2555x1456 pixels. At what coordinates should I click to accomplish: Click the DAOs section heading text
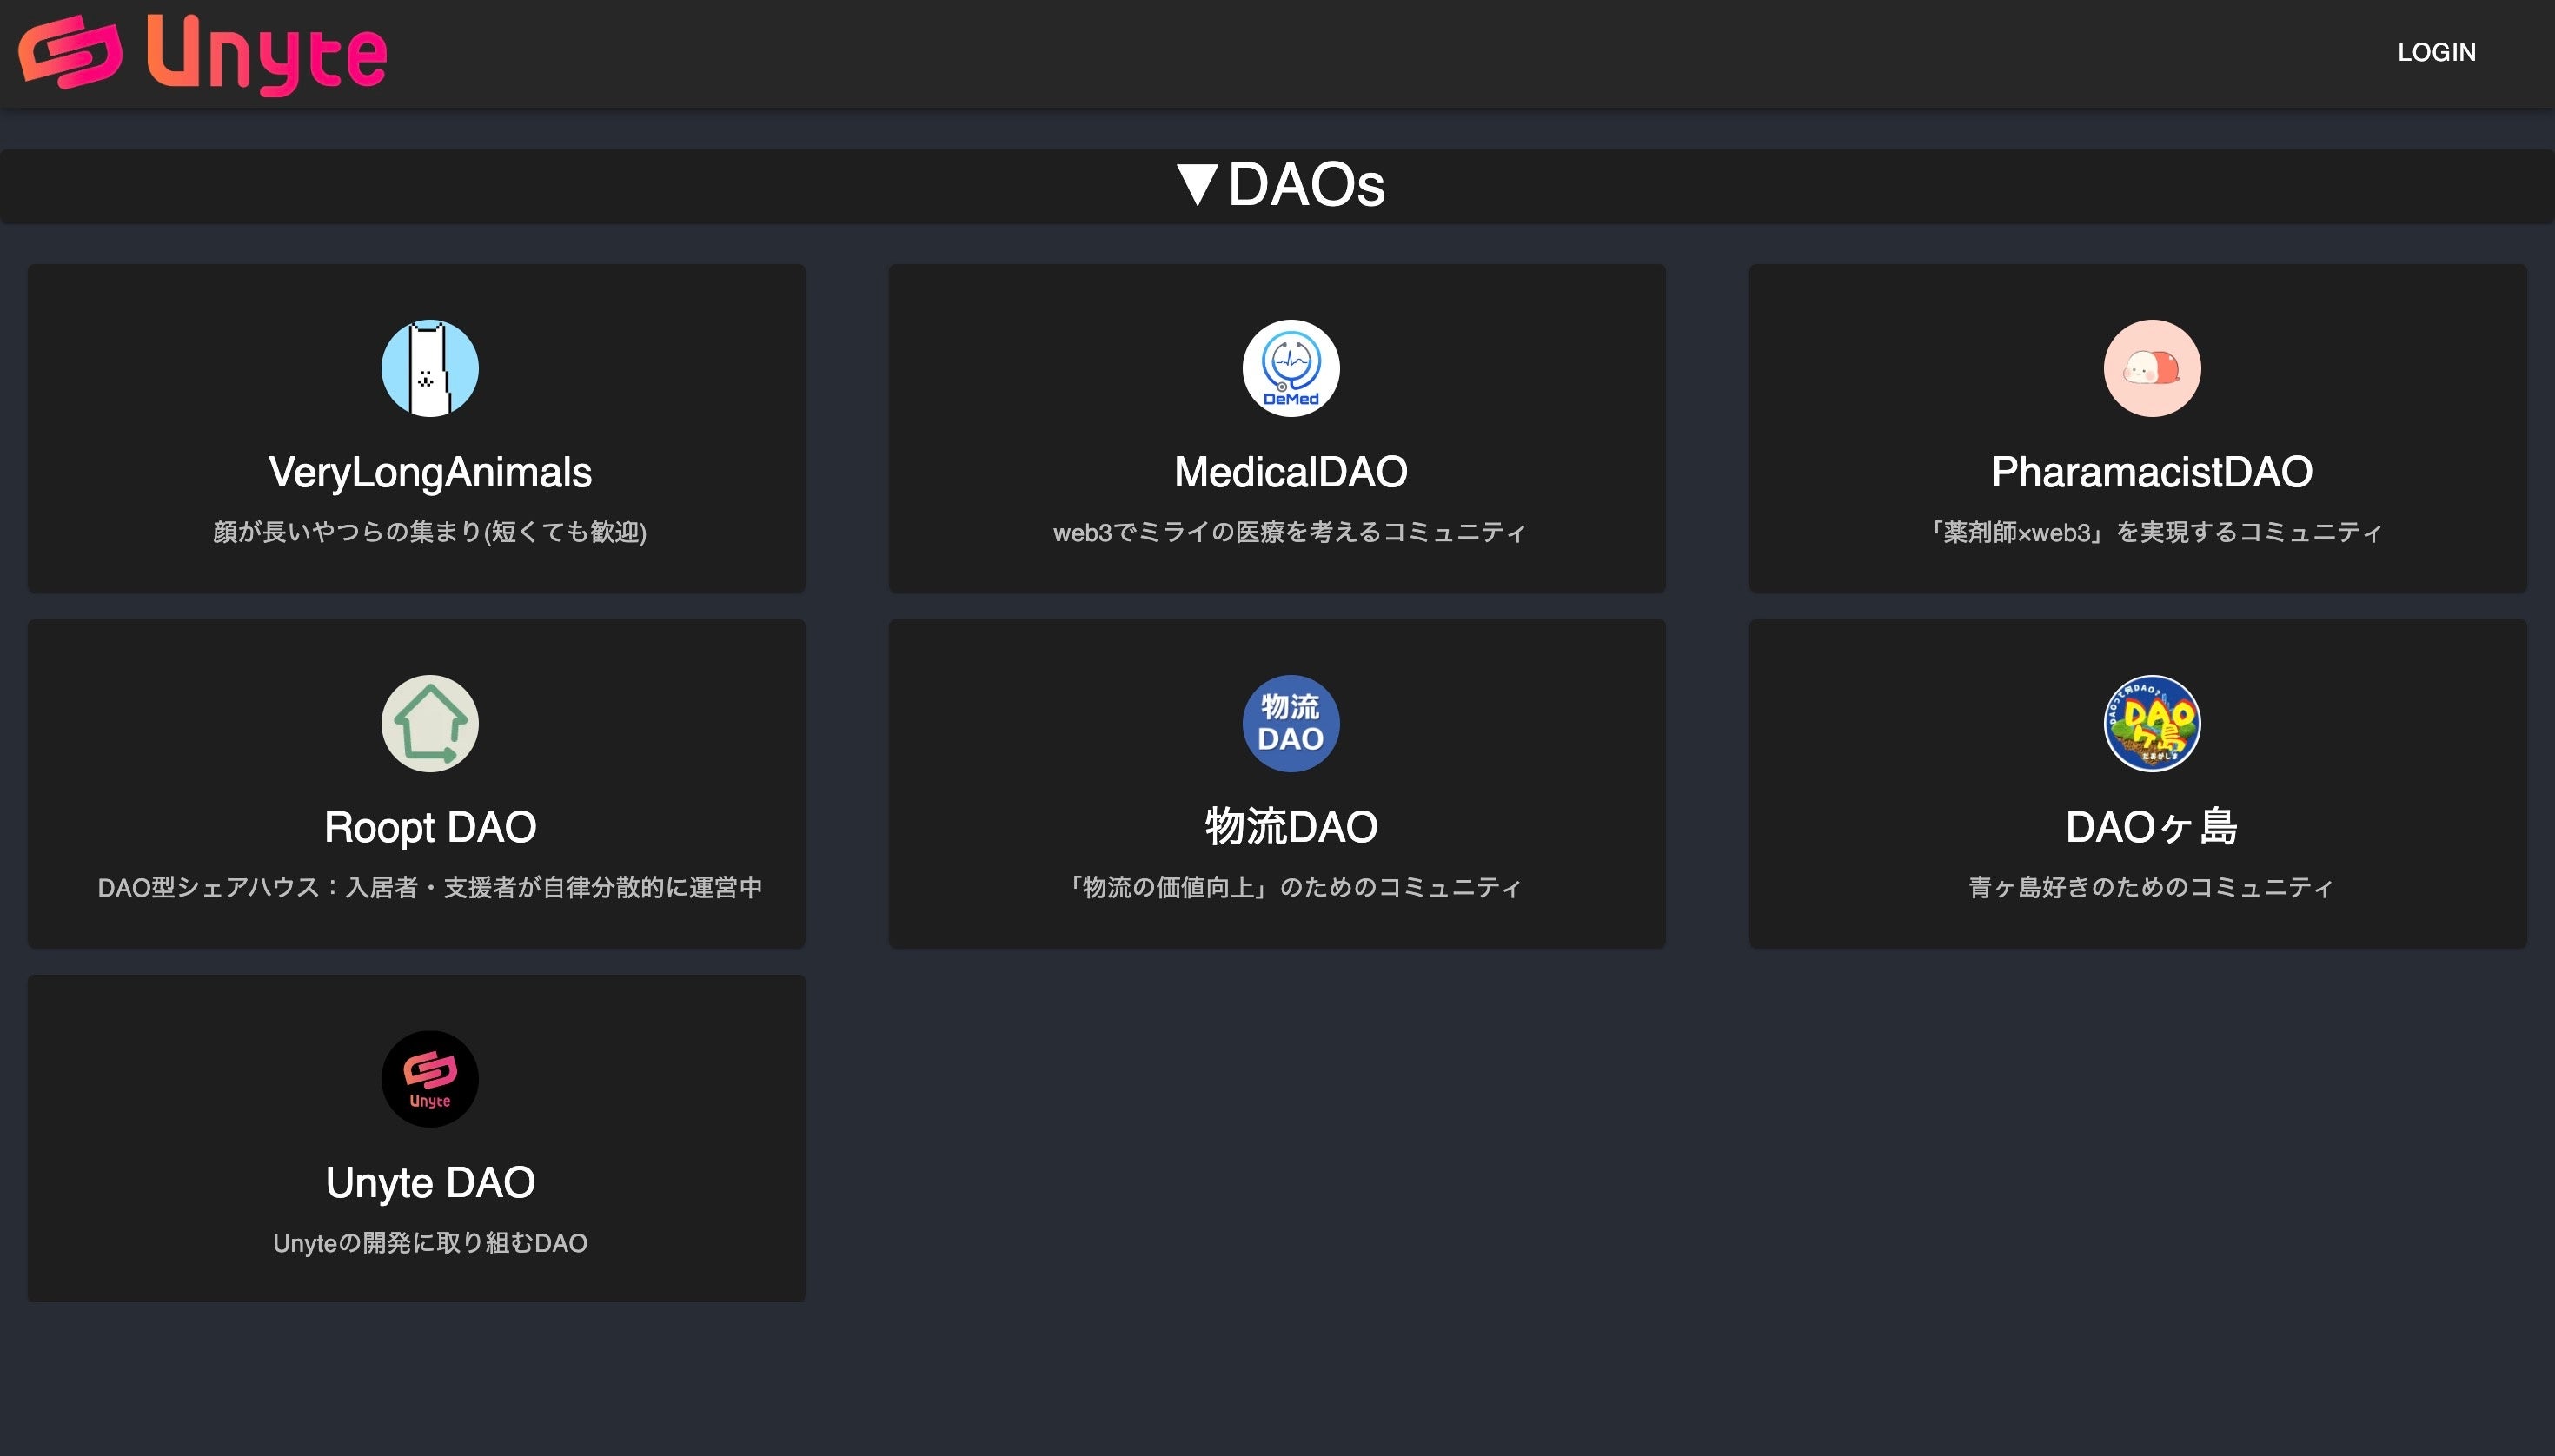(x=1305, y=185)
